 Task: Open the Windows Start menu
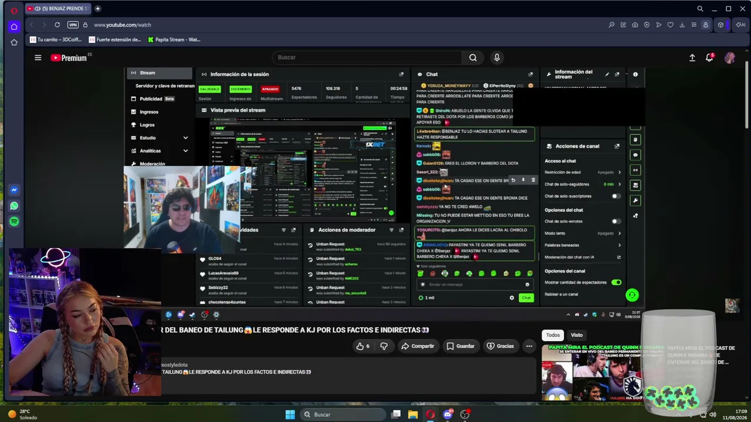(x=290, y=414)
